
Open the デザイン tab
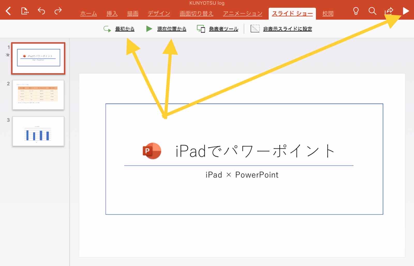point(159,13)
